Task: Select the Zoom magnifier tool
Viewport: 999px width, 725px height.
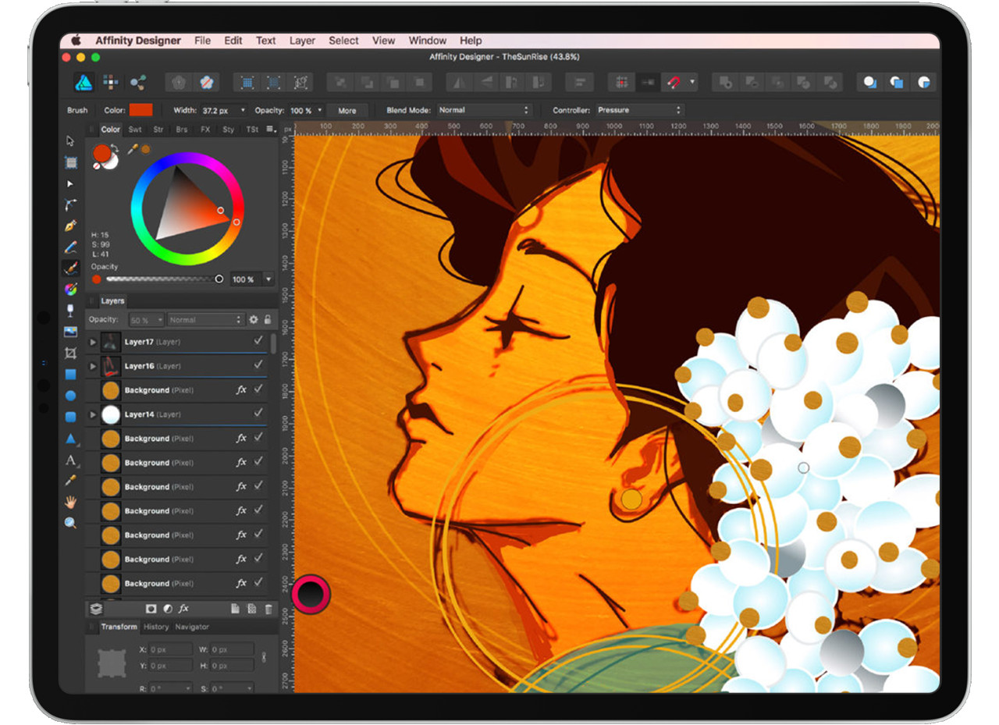Action: click(70, 523)
